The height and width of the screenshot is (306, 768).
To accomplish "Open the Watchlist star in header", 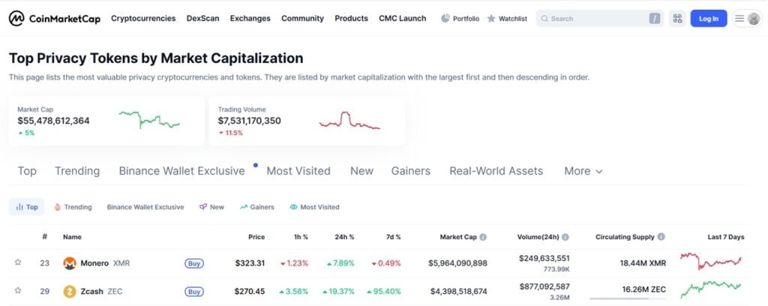I will [x=491, y=19].
